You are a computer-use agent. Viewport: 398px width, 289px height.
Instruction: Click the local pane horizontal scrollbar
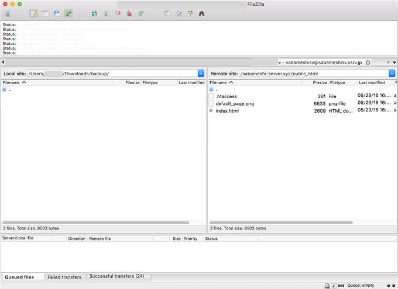pos(95,222)
